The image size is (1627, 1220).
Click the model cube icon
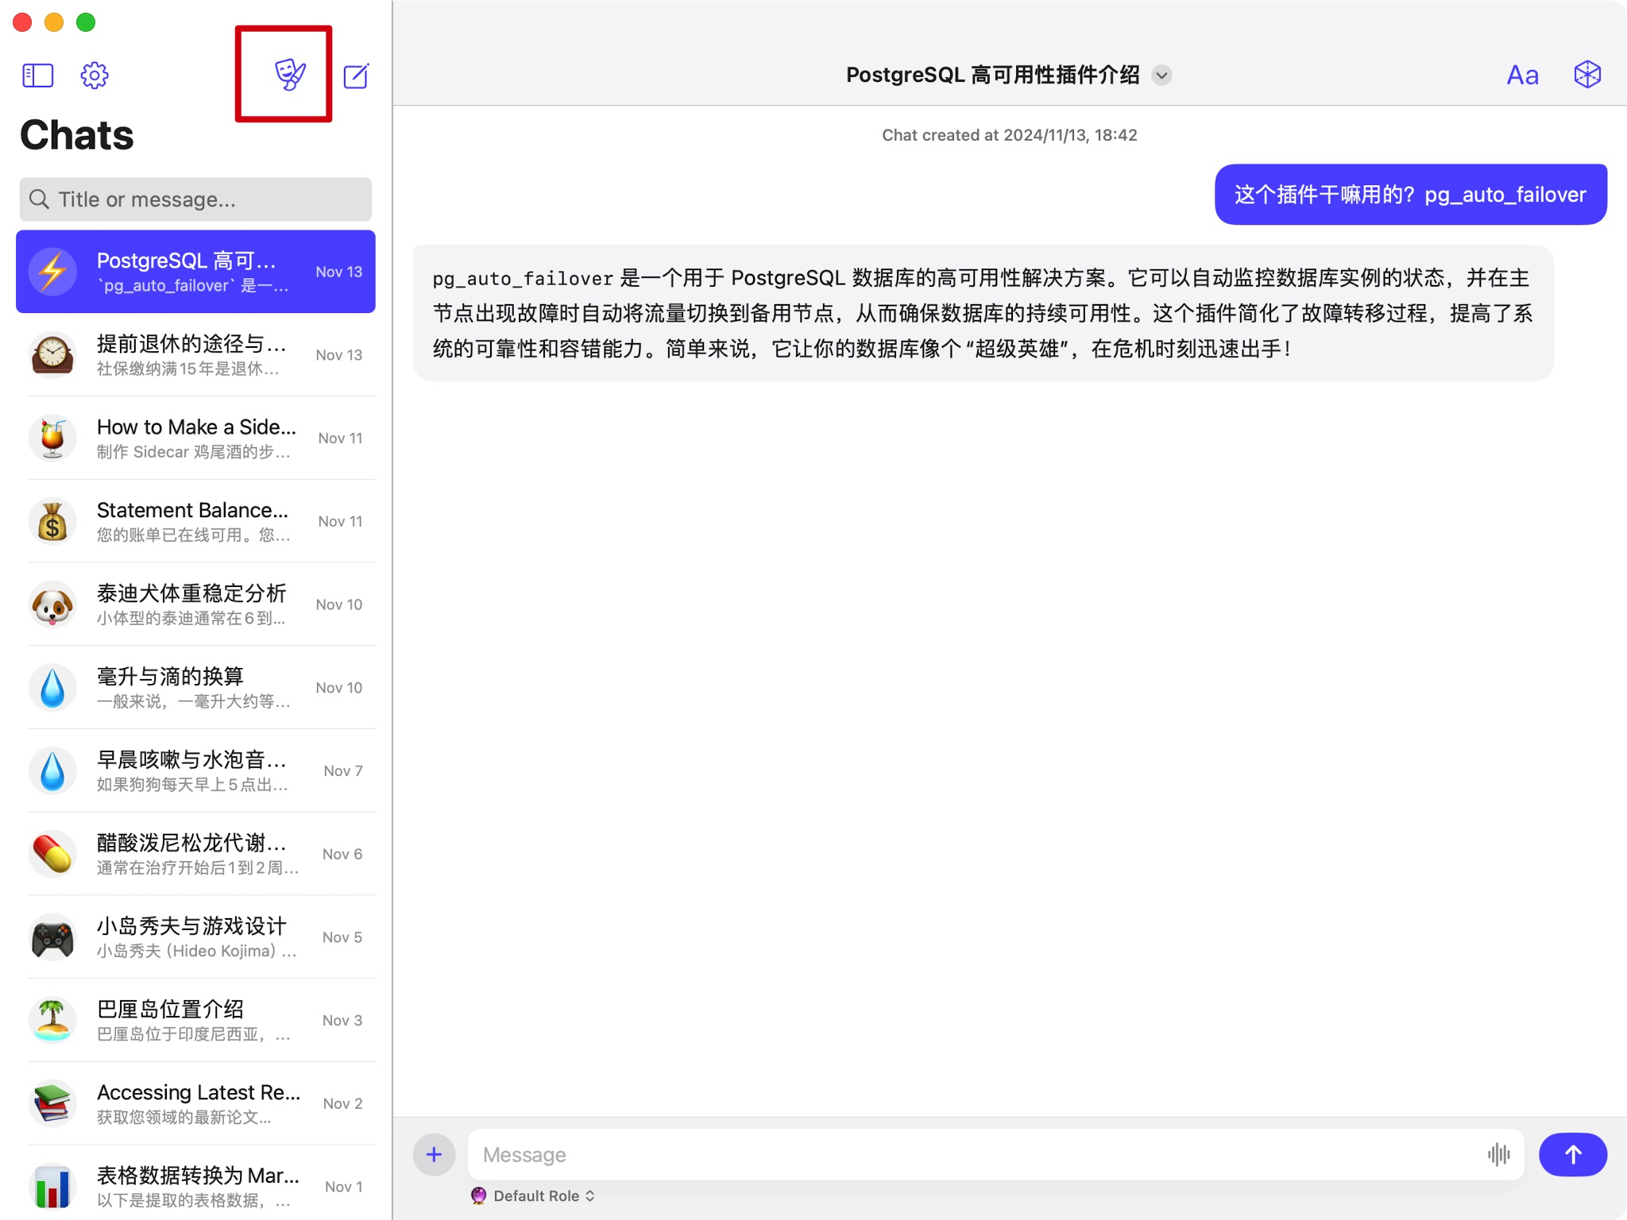1586,75
